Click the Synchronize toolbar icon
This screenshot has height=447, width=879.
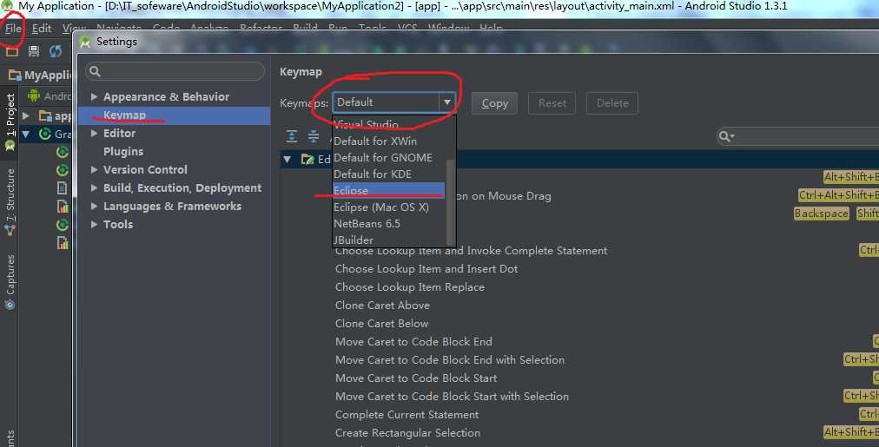point(56,51)
